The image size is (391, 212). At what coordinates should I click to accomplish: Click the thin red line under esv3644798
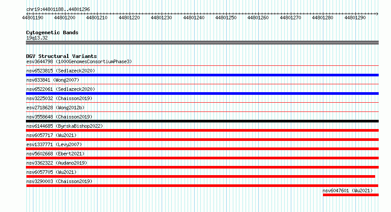click(202, 66)
